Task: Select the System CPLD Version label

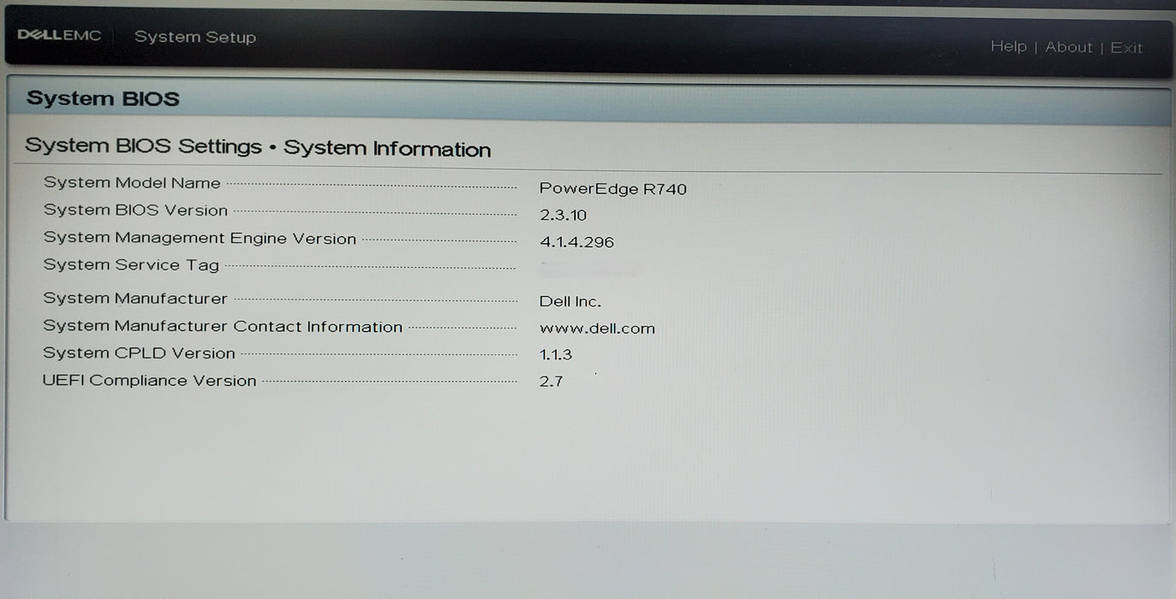Action: 139,353
